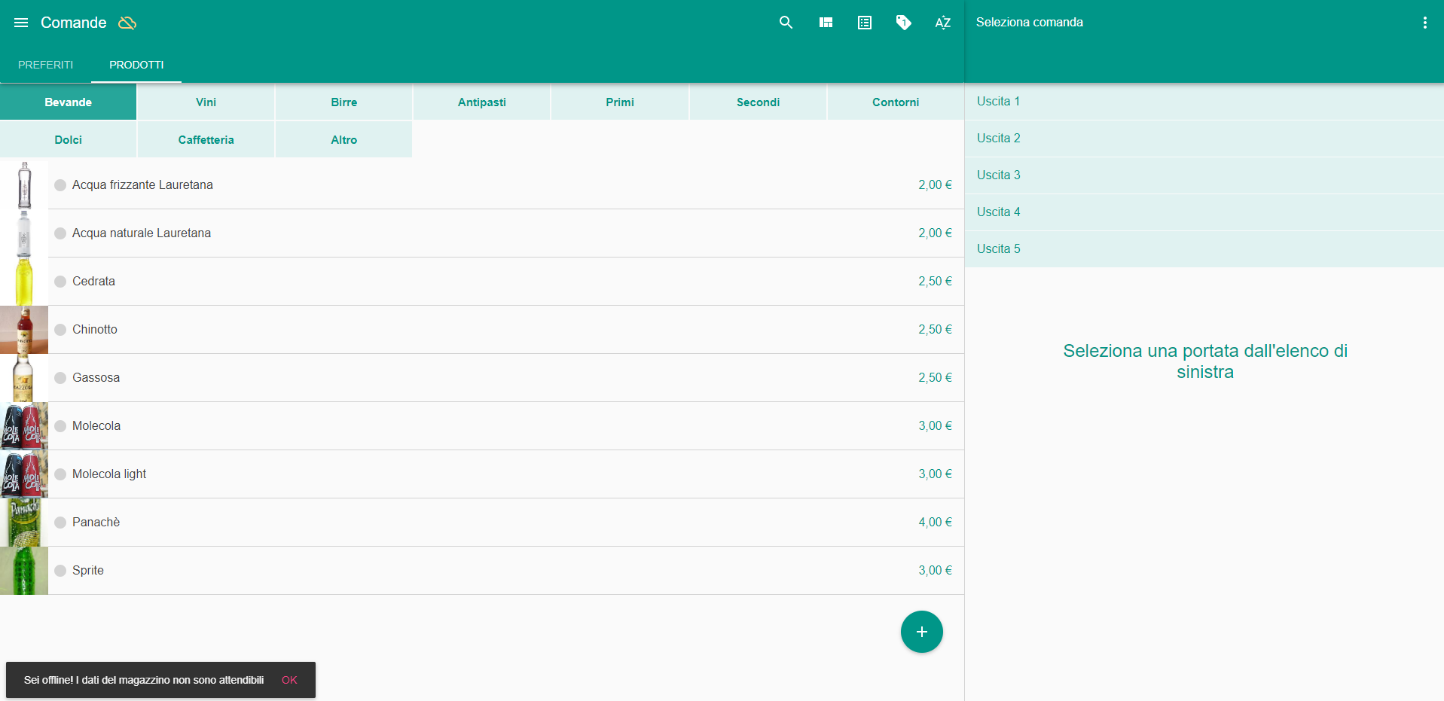This screenshot has width=1444, height=701.
Task: Open the hamburger navigation menu
Action: tap(21, 23)
